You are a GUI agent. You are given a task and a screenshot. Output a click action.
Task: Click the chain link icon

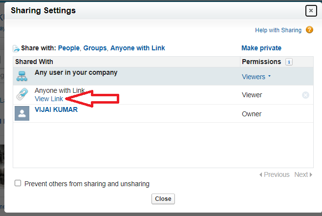[22, 94]
